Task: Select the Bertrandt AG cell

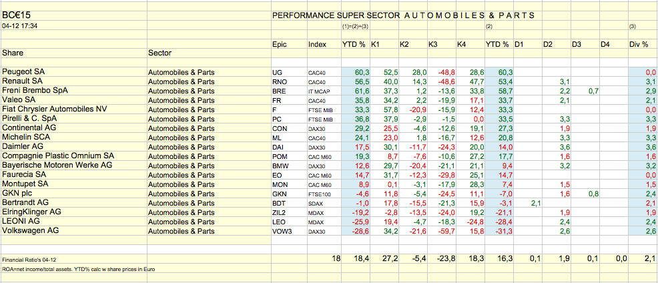Action: pyautogui.click(x=73, y=202)
